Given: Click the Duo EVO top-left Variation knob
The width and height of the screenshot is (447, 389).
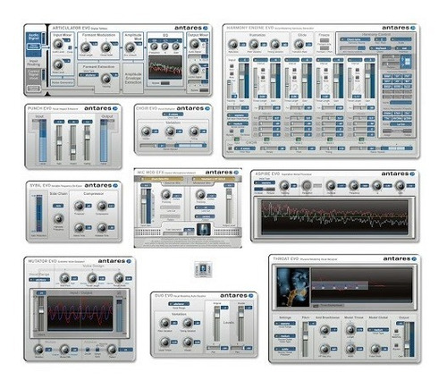Looking at the screenshot, I should [164, 323].
